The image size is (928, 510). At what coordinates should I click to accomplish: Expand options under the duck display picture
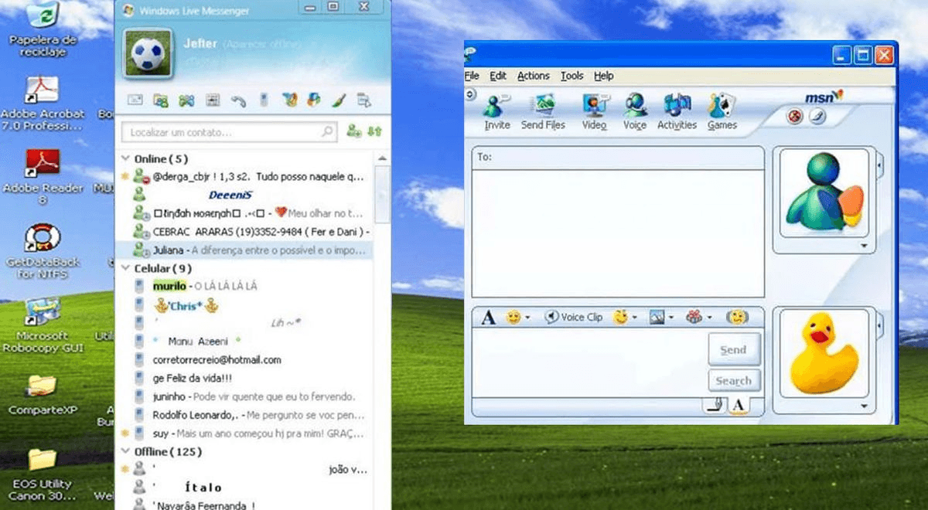pyautogui.click(x=864, y=406)
